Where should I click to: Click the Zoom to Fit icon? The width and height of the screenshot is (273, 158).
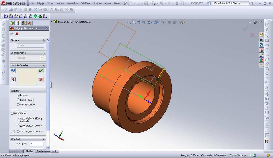point(129,22)
